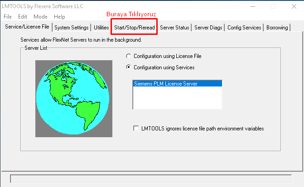Click the status bar field at bottom
This screenshot has height=187, width=304.
pos(151,179)
